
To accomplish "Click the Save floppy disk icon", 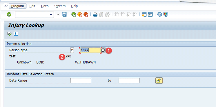I will click(x=64, y=14).
